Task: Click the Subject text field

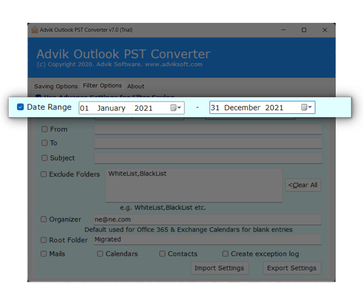Action: [x=208, y=158]
